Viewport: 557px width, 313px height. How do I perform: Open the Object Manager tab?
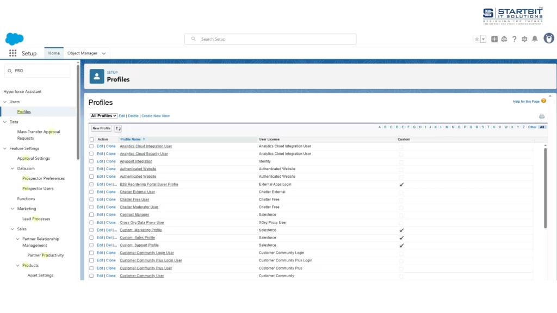(82, 53)
